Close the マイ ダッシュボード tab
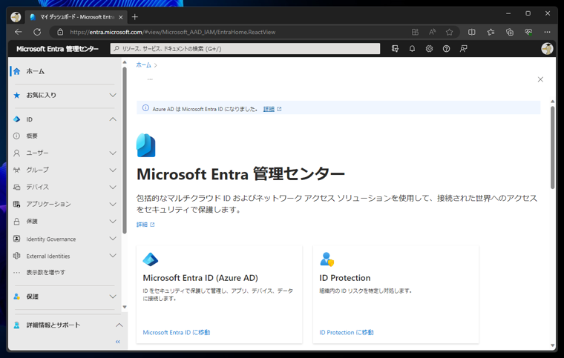The width and height of the screenshot is (564, 358). point(120,17)
